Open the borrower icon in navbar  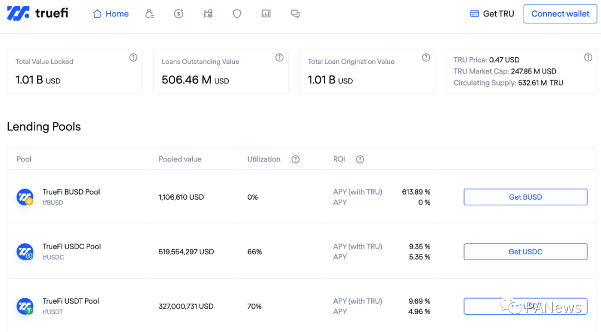coord(150,14)
